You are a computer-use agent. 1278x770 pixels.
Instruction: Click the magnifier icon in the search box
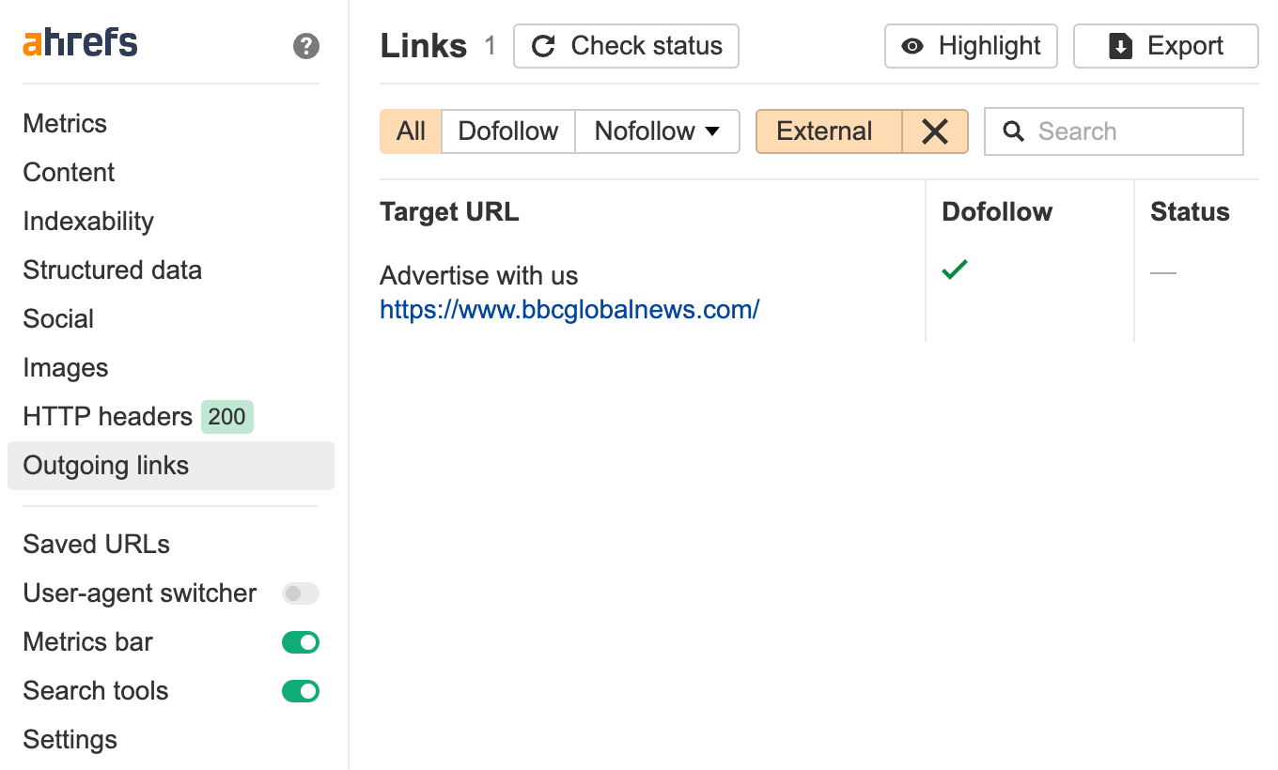tap(1013, 131)
